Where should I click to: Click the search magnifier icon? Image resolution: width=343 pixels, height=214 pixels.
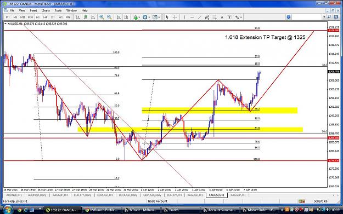coord(329,17)
